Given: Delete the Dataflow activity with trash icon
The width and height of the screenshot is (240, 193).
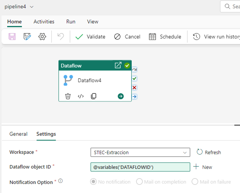Looking at the screenshot, I should coord(68,96).
